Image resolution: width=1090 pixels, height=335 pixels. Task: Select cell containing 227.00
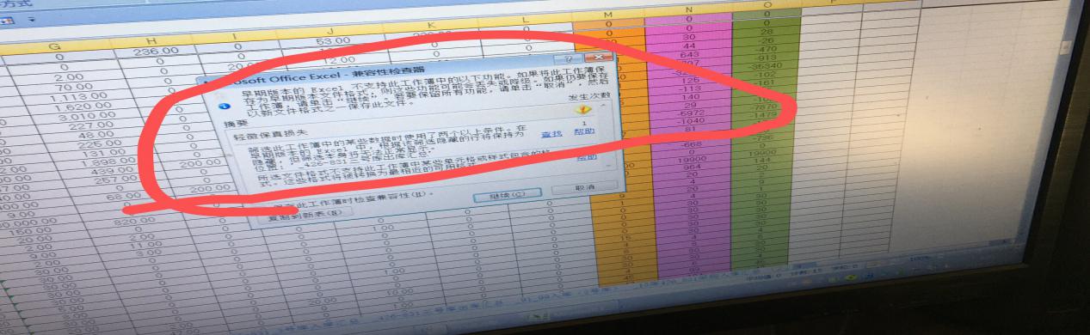pyautogui.click(x=92, y=126)
